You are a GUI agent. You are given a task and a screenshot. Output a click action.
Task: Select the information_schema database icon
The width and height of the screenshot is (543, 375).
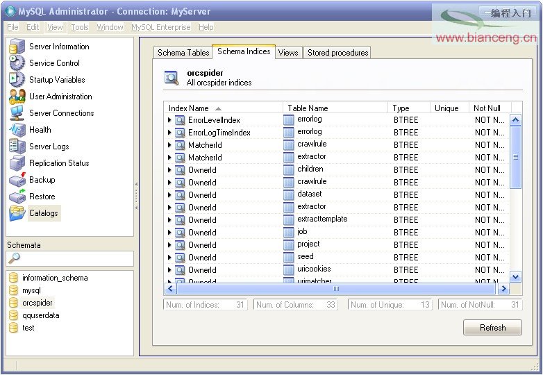13,278
